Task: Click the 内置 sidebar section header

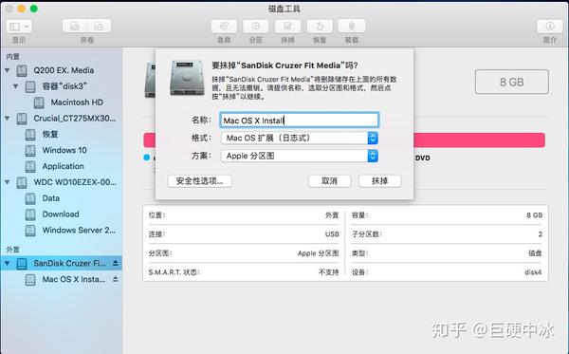Action: [x=12, y=57]
